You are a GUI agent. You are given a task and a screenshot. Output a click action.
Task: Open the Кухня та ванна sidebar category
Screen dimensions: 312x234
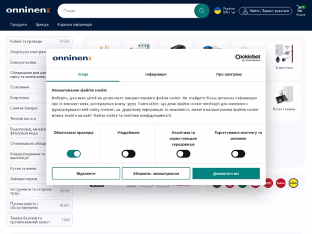point(26,168)
